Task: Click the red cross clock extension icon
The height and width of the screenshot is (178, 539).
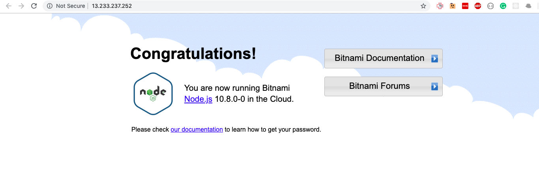Action: (440, 6)
